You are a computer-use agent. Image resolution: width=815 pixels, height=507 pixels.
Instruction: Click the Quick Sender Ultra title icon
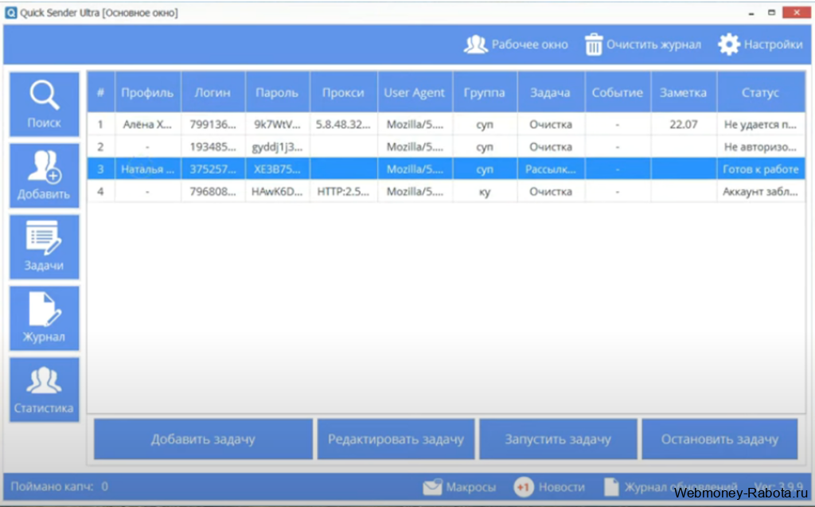tap(11, 13)
